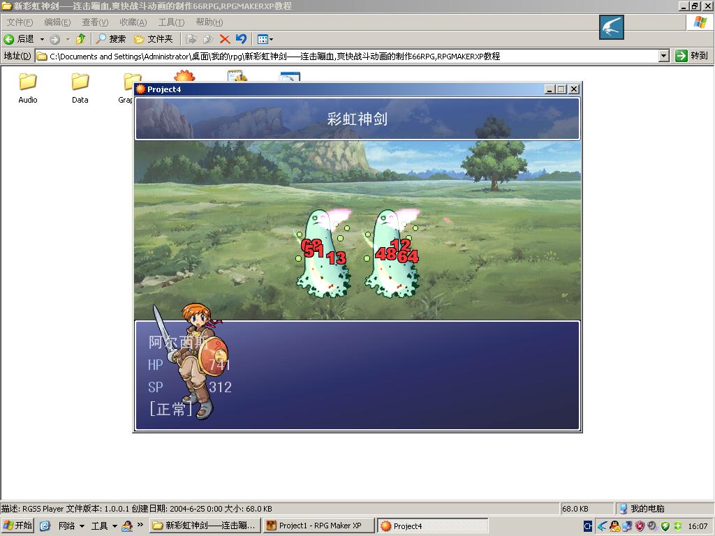The height and width of the screenshot is (536, 715).
Task: Click the red shield tray icon
Action: (x=640, y=526)
